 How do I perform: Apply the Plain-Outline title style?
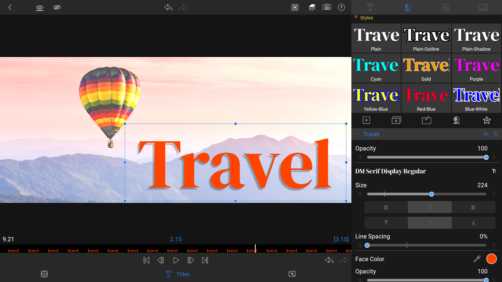426,38
